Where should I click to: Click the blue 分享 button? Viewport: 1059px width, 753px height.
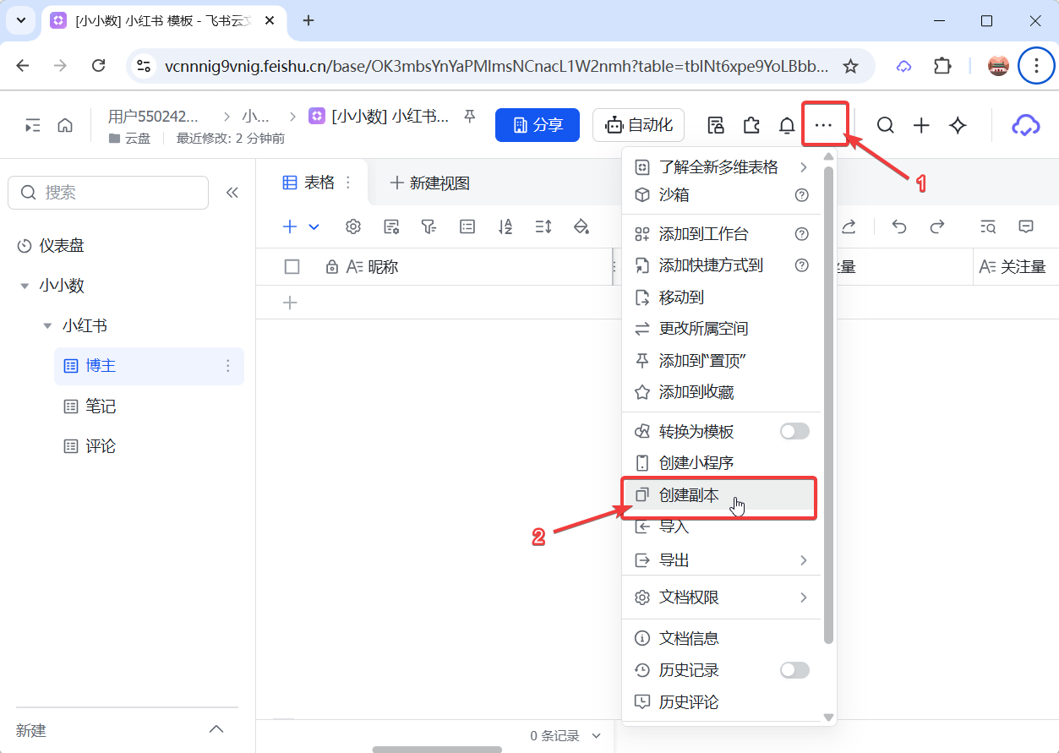tap(537, 124)
